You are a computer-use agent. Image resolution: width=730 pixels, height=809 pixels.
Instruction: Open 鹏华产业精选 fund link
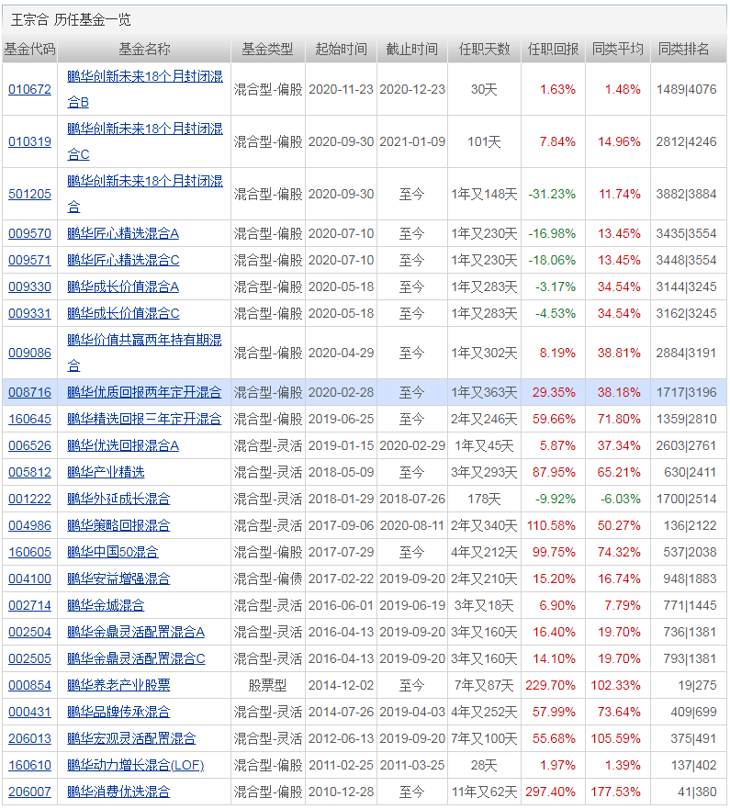(106, 472)
